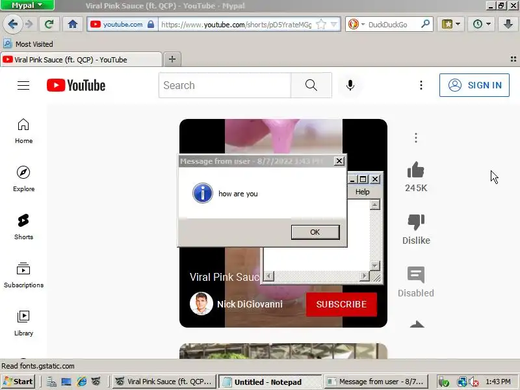The height and width of the screenshot is (390, 520).
Task: Click Notepad's vertical scroll down arrow
Action: tap(375, 265)
